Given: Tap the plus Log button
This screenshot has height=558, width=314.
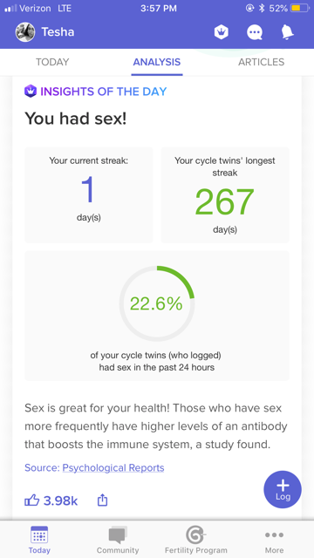Looking at the screenshot, I should click(x=283, y=490).
